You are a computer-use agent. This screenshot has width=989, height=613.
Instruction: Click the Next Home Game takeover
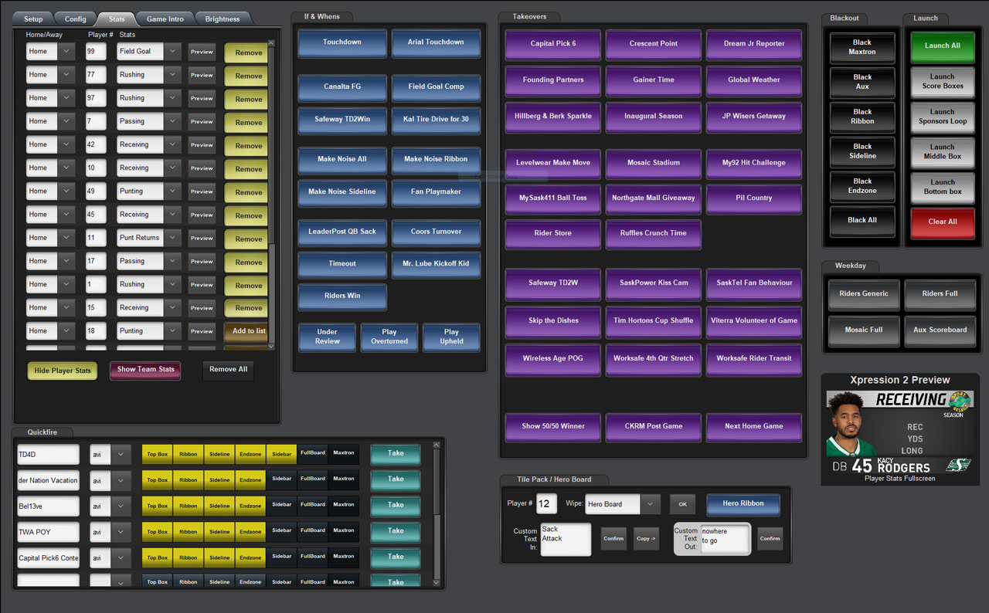[754, 426]
